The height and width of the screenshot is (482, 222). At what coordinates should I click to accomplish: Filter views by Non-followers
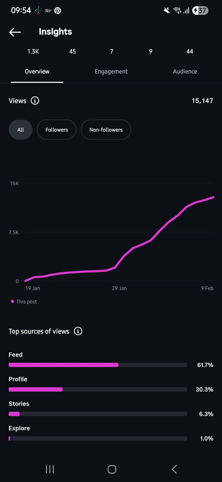click(106, 130)
